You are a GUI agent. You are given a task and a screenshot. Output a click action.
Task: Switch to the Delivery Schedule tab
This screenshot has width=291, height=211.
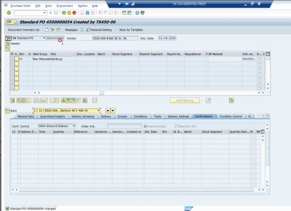pyautogui.click(x=83, y=116)
